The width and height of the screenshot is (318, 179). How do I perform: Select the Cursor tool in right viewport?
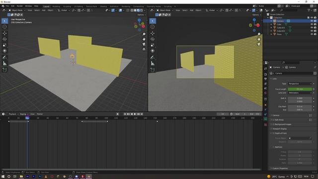tap(153, 27)
